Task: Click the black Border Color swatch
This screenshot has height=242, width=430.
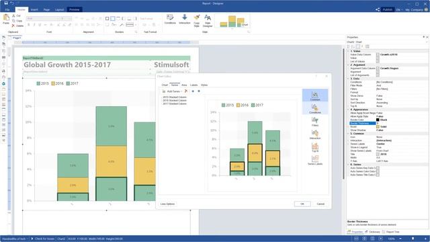Action: 378,120
